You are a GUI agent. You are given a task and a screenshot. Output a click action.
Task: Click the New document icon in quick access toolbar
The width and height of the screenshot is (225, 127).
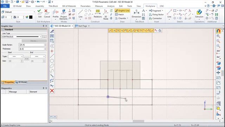pyautogui.click(x=12, y=2)
